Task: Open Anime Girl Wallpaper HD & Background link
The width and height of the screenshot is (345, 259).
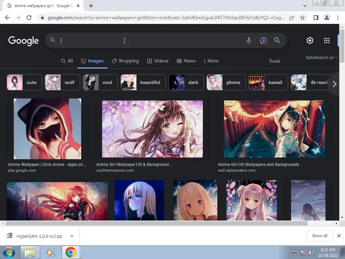Action: 135,165
